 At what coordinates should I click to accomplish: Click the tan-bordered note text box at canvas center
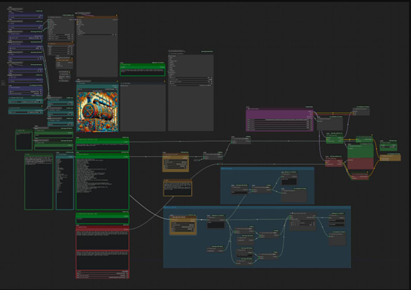178,188
